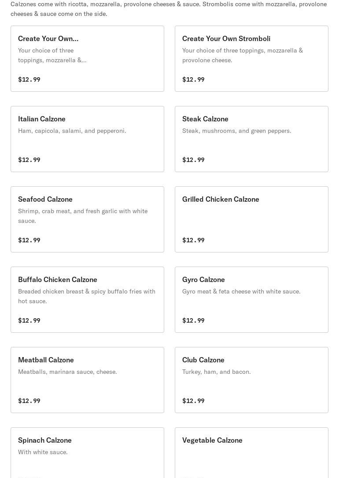
Task: Click the Italian Calzone $12.99 price
Action: 29,160
